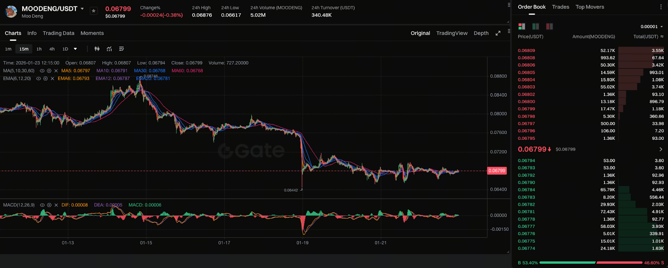Switch to the Trades tab
Viewport: 668px width, 268px height.
[560, 7]
